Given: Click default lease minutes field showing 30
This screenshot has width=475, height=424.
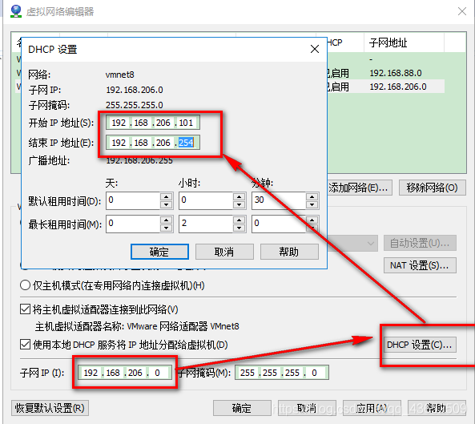Looking at the screenshot, I should (x=279, y=200).
